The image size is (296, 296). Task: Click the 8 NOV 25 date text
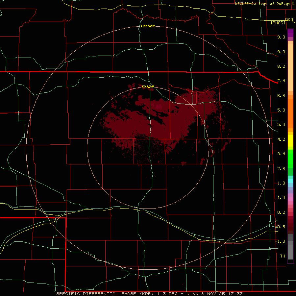click(214, 294)
